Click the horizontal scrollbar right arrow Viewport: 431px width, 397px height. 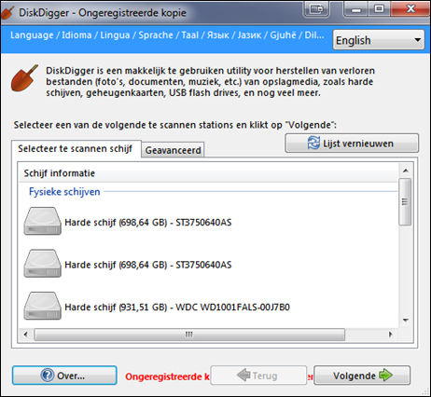click(391, 335)
